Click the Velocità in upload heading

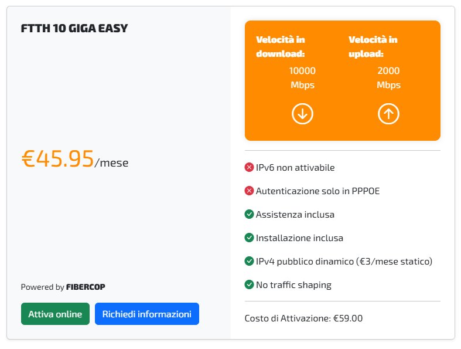[373, 47]
